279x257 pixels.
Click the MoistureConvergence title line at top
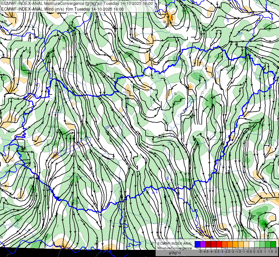(x=77, y=3)
